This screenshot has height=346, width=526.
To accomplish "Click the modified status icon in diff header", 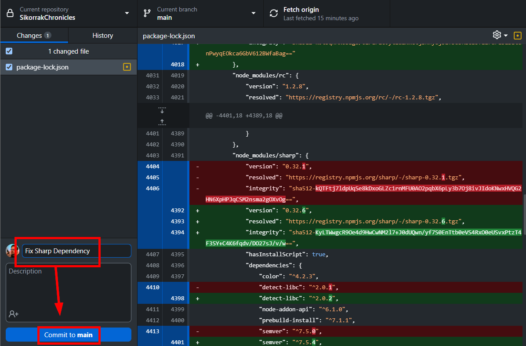I will point(518,36).
